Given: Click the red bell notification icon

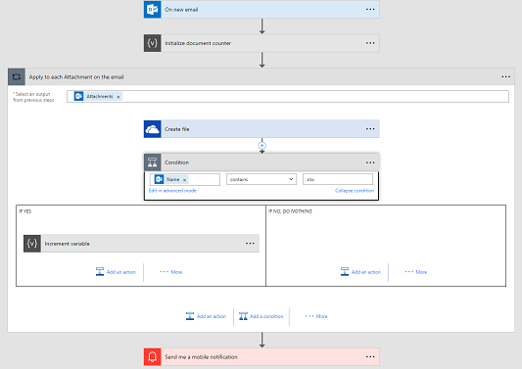Looking at the screenshot, I should click(153, 356).
